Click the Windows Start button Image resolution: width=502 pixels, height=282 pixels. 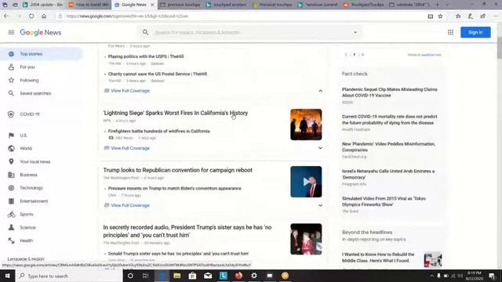(x=7, y=276)
